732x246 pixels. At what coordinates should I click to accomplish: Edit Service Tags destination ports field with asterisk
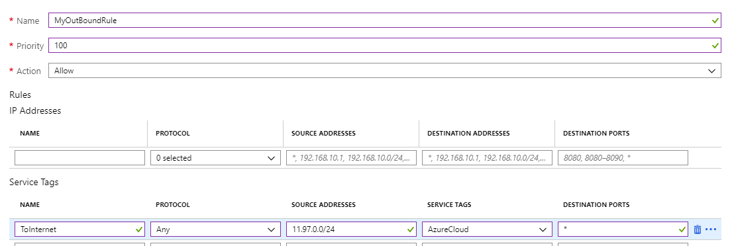[623, 229]
